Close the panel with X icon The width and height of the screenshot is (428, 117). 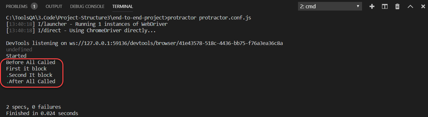[x=423, y=6]
